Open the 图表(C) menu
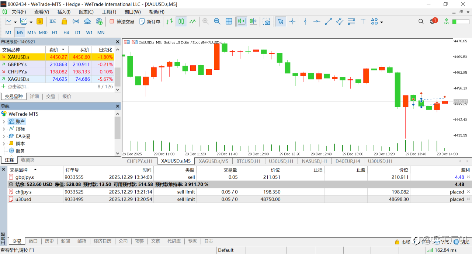The image size is (472, 254). [x=86, y=12]
